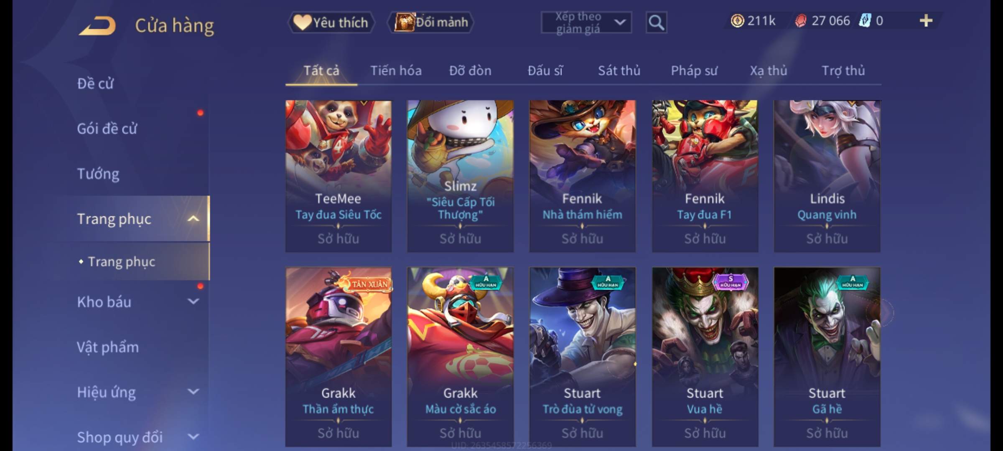
Task: Switch to the Sát thủ tab
Action: click(619, 71)
